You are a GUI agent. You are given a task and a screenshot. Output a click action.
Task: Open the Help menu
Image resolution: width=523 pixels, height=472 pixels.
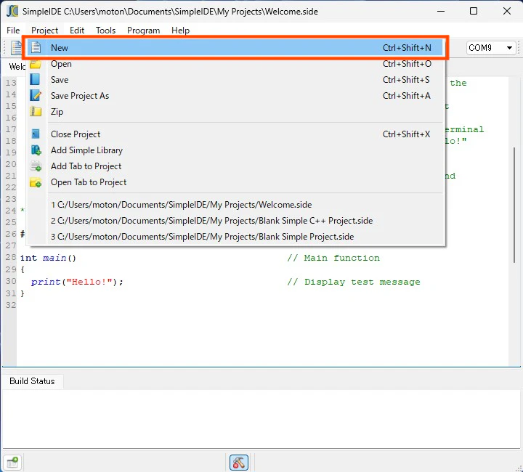tap(180, 30)
